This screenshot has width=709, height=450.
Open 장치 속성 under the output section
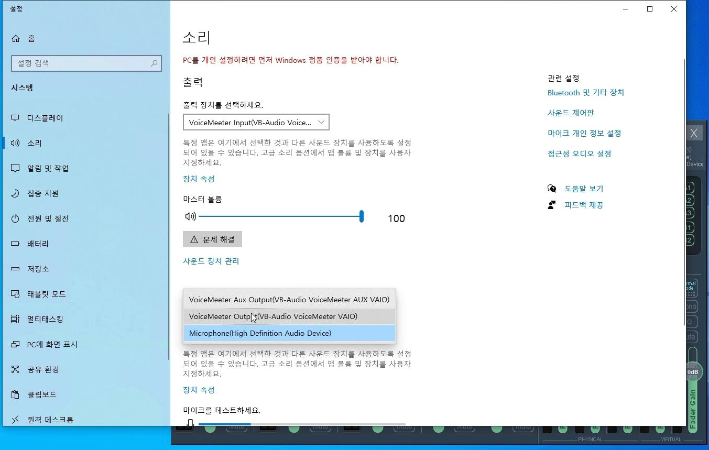[199, 179]
